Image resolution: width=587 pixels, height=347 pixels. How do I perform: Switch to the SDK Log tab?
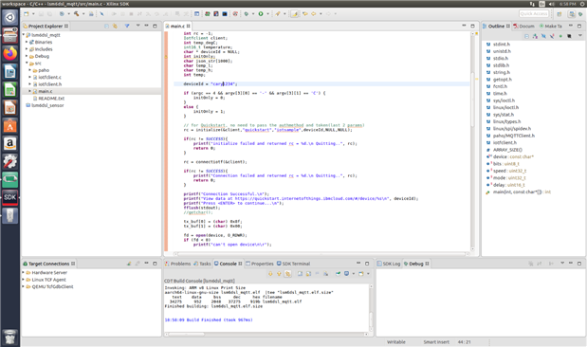(389, 264)
